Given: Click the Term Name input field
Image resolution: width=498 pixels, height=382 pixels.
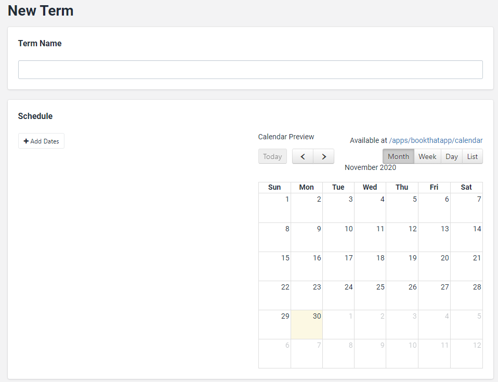Looking at the screenshot, I should 250,70.
